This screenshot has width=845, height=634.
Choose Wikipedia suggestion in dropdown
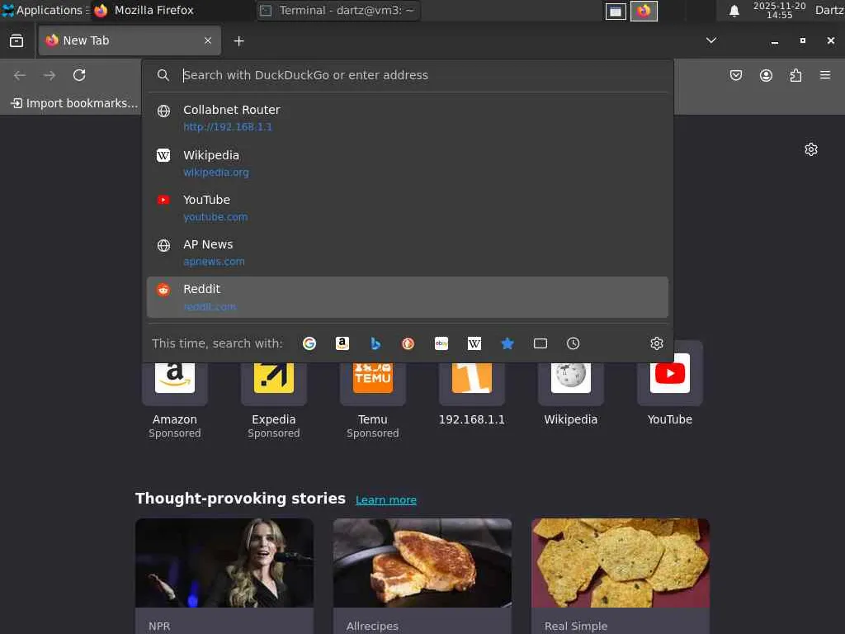tap(408, 163)
